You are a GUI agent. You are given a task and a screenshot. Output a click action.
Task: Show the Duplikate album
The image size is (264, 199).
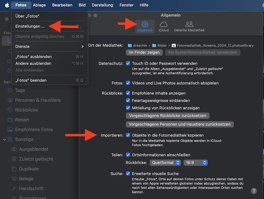click(29, 169)
